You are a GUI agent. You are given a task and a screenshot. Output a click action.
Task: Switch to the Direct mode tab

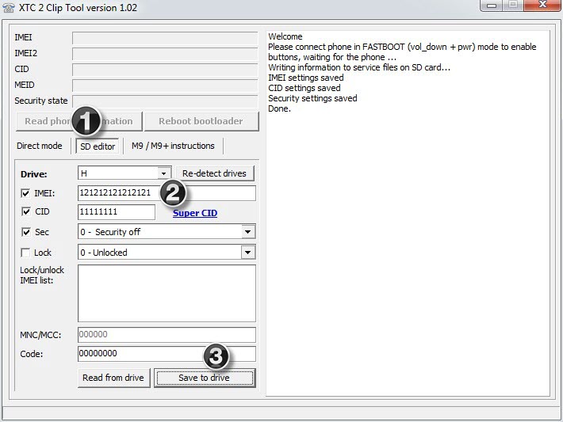coord(40,146)
